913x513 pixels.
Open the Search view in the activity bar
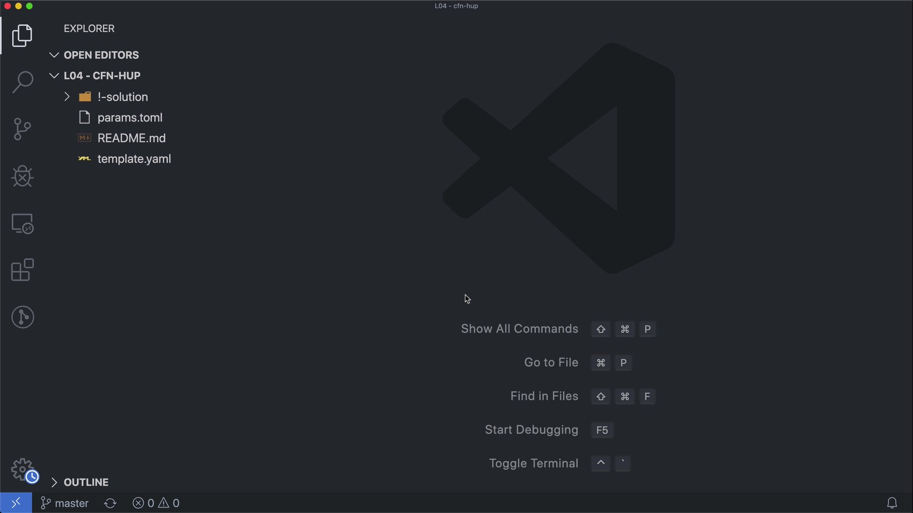point(22,82)
